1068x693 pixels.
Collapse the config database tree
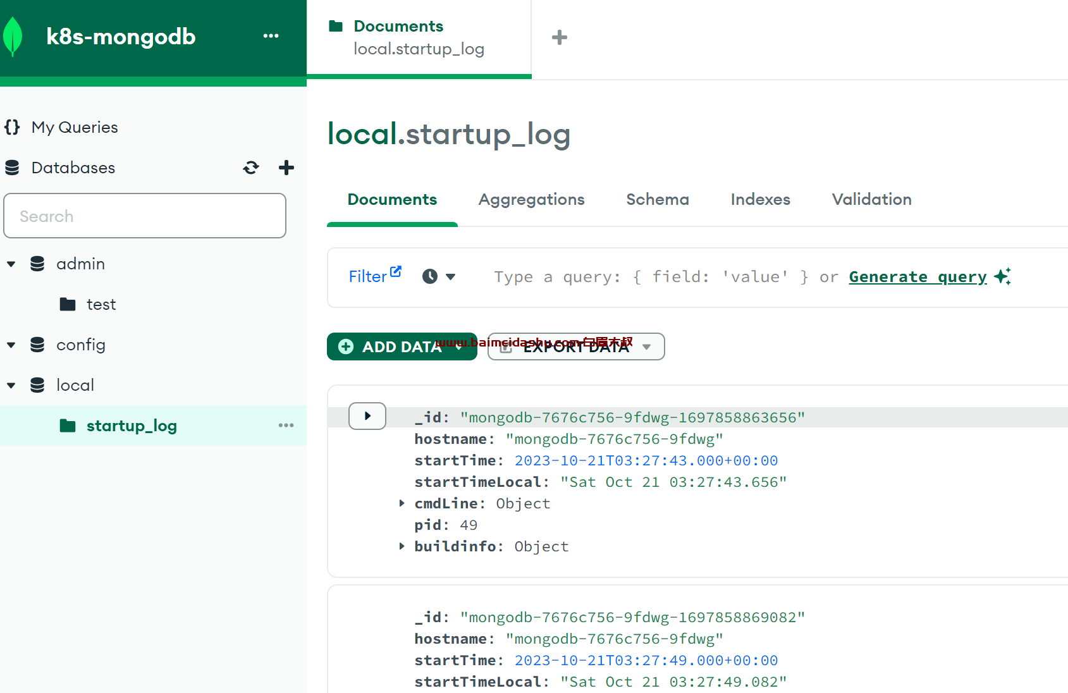coord(11,345)
